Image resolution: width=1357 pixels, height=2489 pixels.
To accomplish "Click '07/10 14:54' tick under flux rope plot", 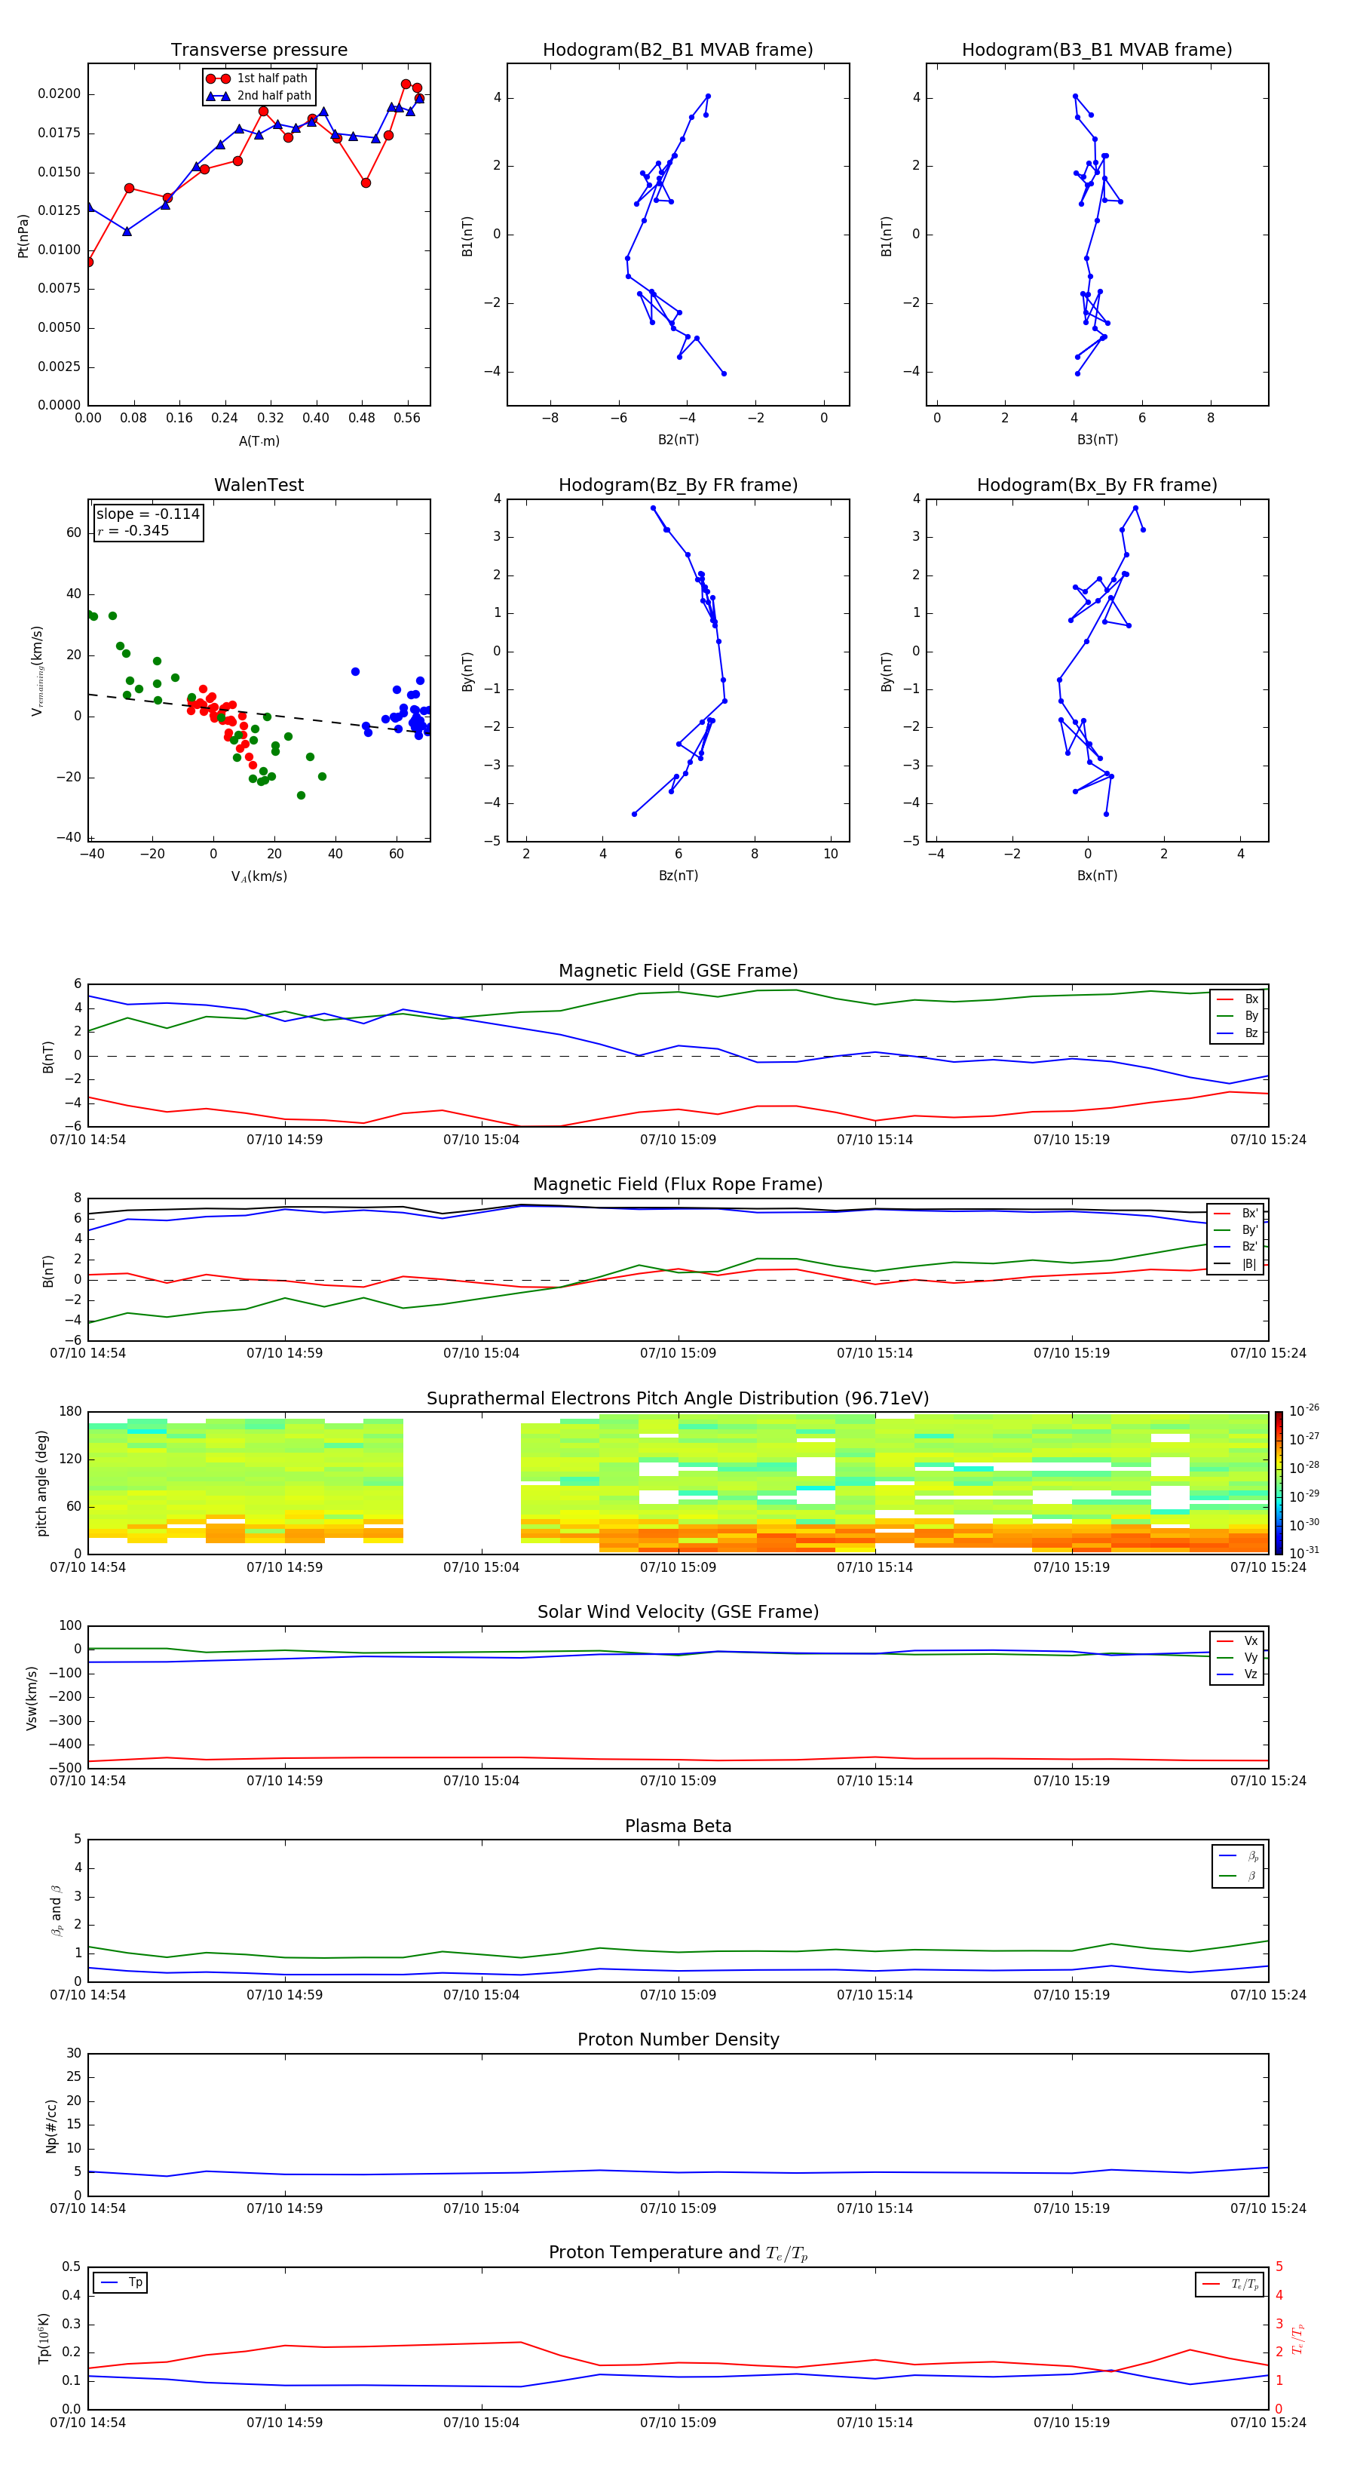I will pyautogui.click(x=88, y=1354).
